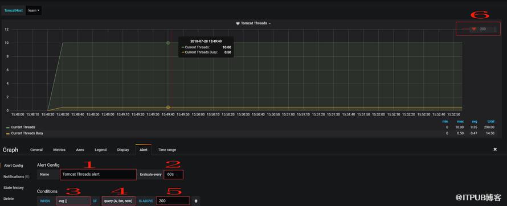Switch to the Metrics tab
Viewport: 507px width, 206px height.
(59, 150)
